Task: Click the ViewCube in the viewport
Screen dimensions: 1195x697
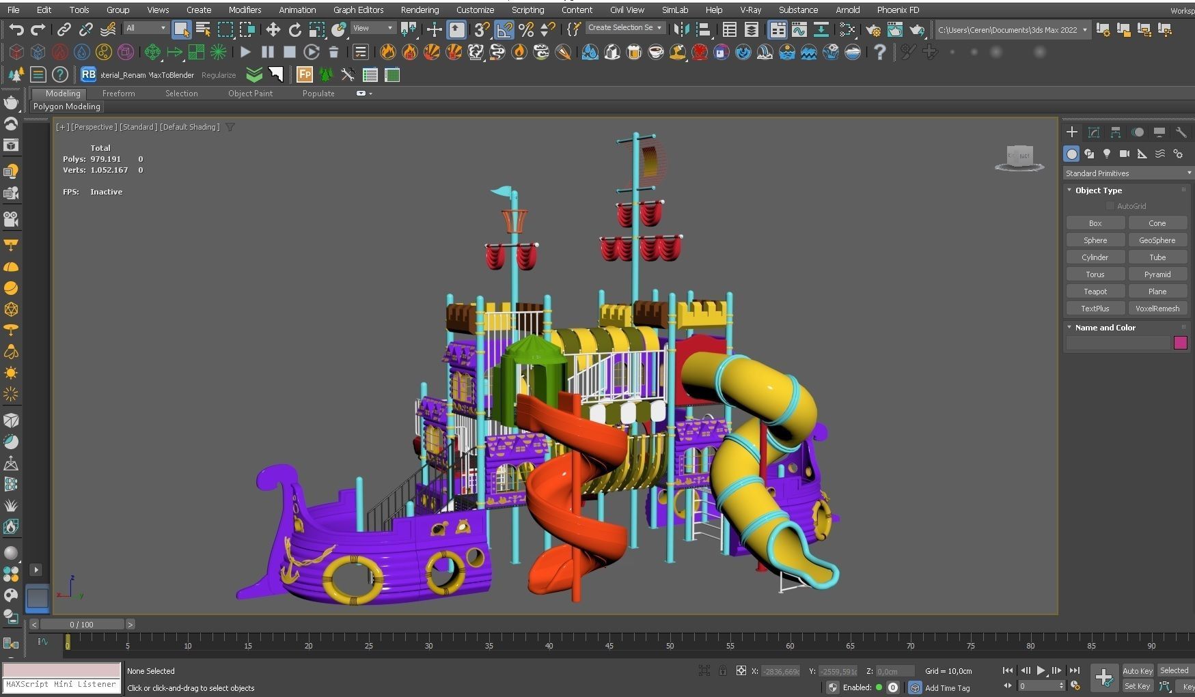Action: [x=1019, y=158]
